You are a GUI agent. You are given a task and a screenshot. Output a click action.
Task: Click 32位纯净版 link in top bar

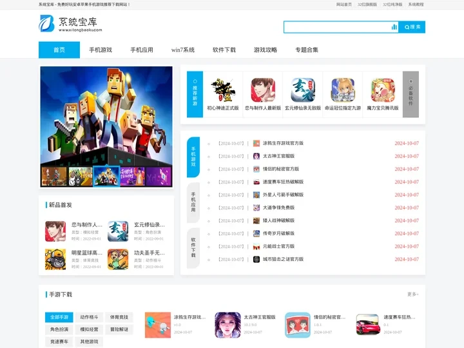click(x=392, y=5)
